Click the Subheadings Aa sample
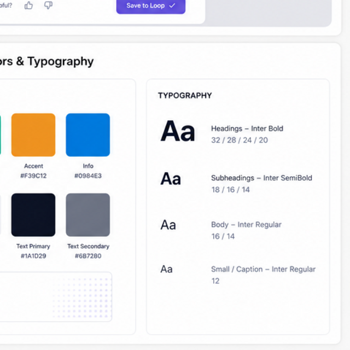This screenshot has height=350, width=350. click(171, 179)
